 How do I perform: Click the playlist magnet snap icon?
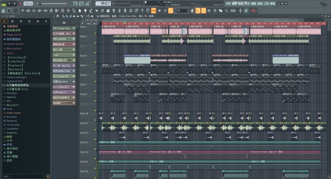pyautogui.click(x=58, y=16)
